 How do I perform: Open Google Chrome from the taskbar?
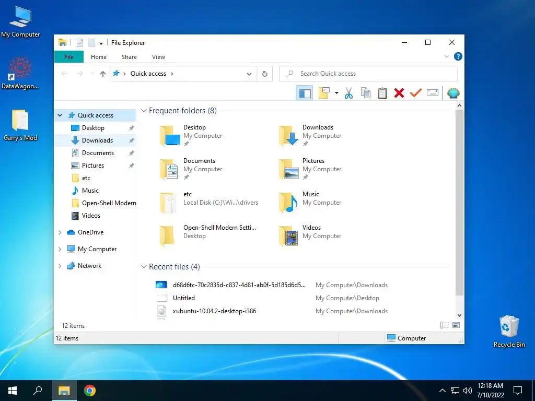pos(90,391)
